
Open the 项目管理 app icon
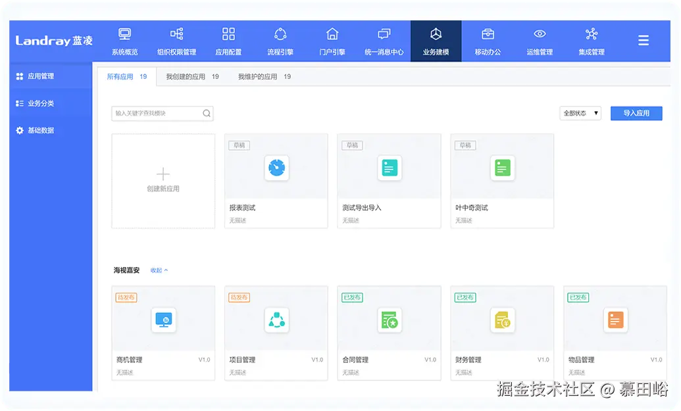[x=276, y=320]
